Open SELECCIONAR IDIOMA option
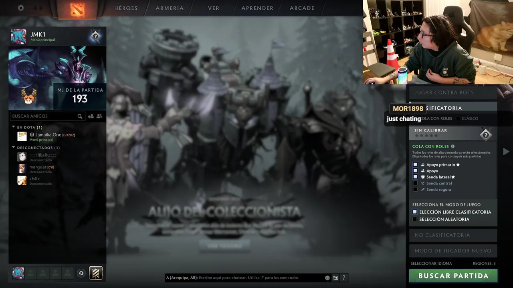Screen dimensions: 513x288 (431, 264)
